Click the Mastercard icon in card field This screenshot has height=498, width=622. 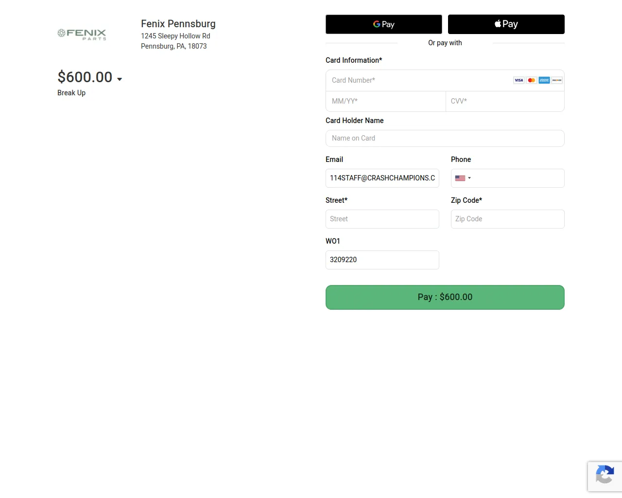pyautogui.click(x=531, y=80)
